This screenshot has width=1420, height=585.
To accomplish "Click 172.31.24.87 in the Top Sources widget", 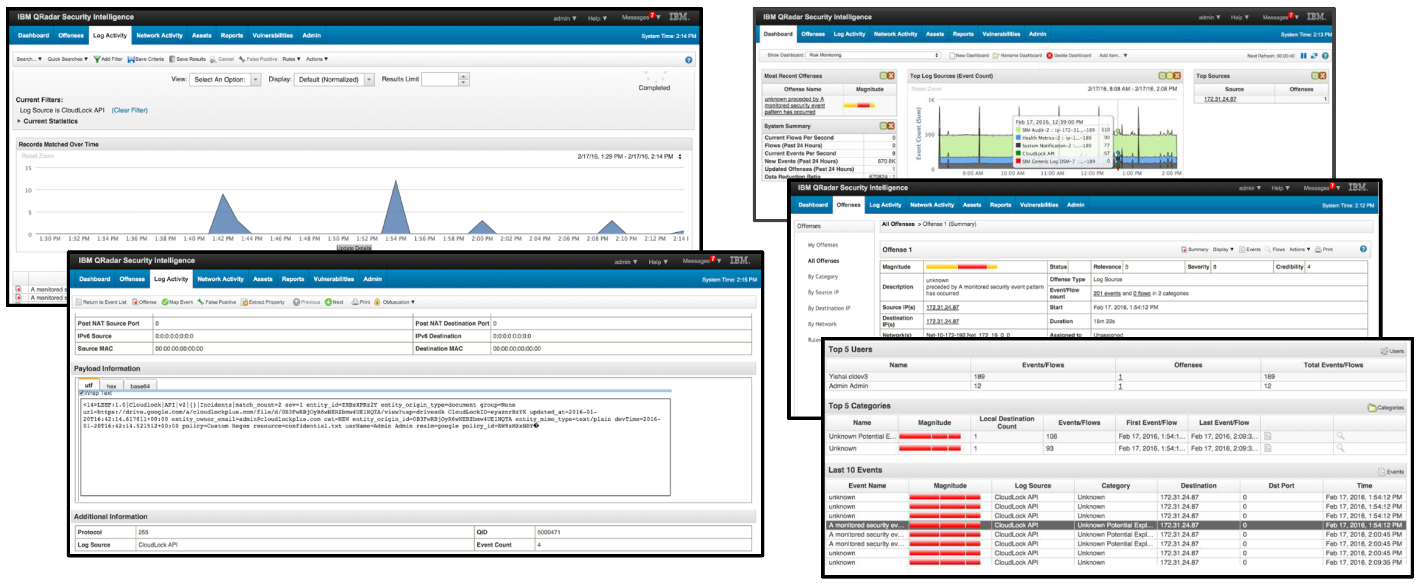I will (x=1220, y=99).
